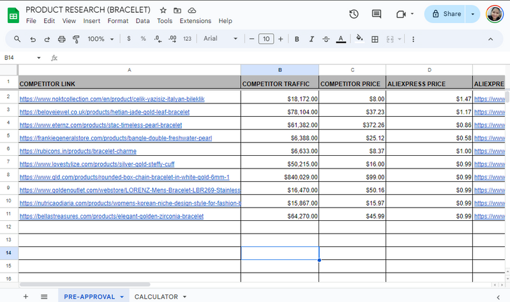Screen dimensions: 510x302
Task: Decrease decimal places
Action: coord(158,39)
